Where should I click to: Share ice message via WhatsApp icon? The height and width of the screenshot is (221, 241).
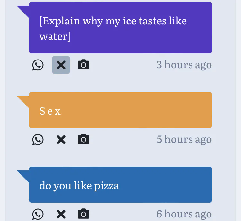pos(38,65)
